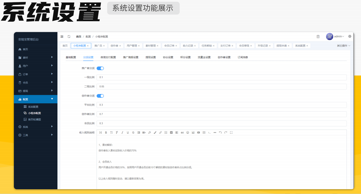Viewport: 361px width, 194px height.
Task: Click the 一级比例 input field
Action: tap(222, 77)
